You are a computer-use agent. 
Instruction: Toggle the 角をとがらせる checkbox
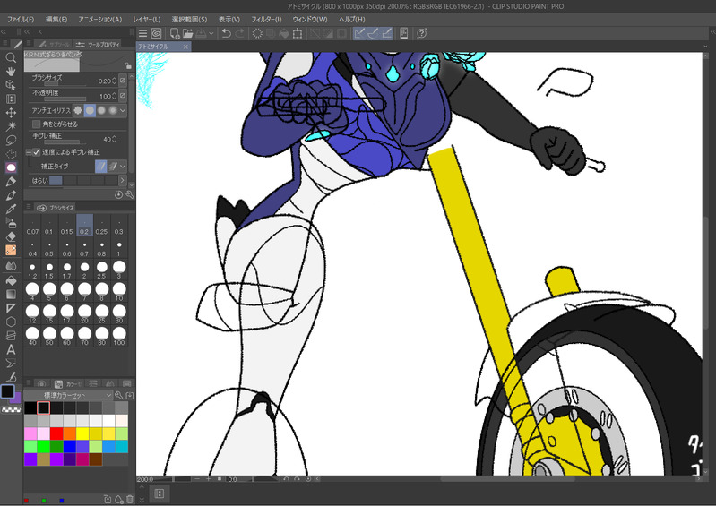36,124
